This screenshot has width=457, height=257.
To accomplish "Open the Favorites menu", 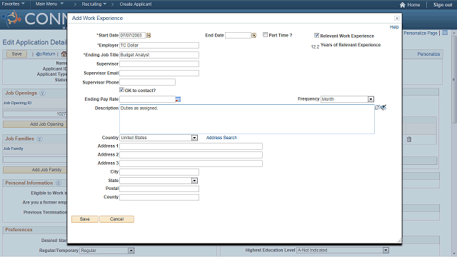I will tap(13, 4).
